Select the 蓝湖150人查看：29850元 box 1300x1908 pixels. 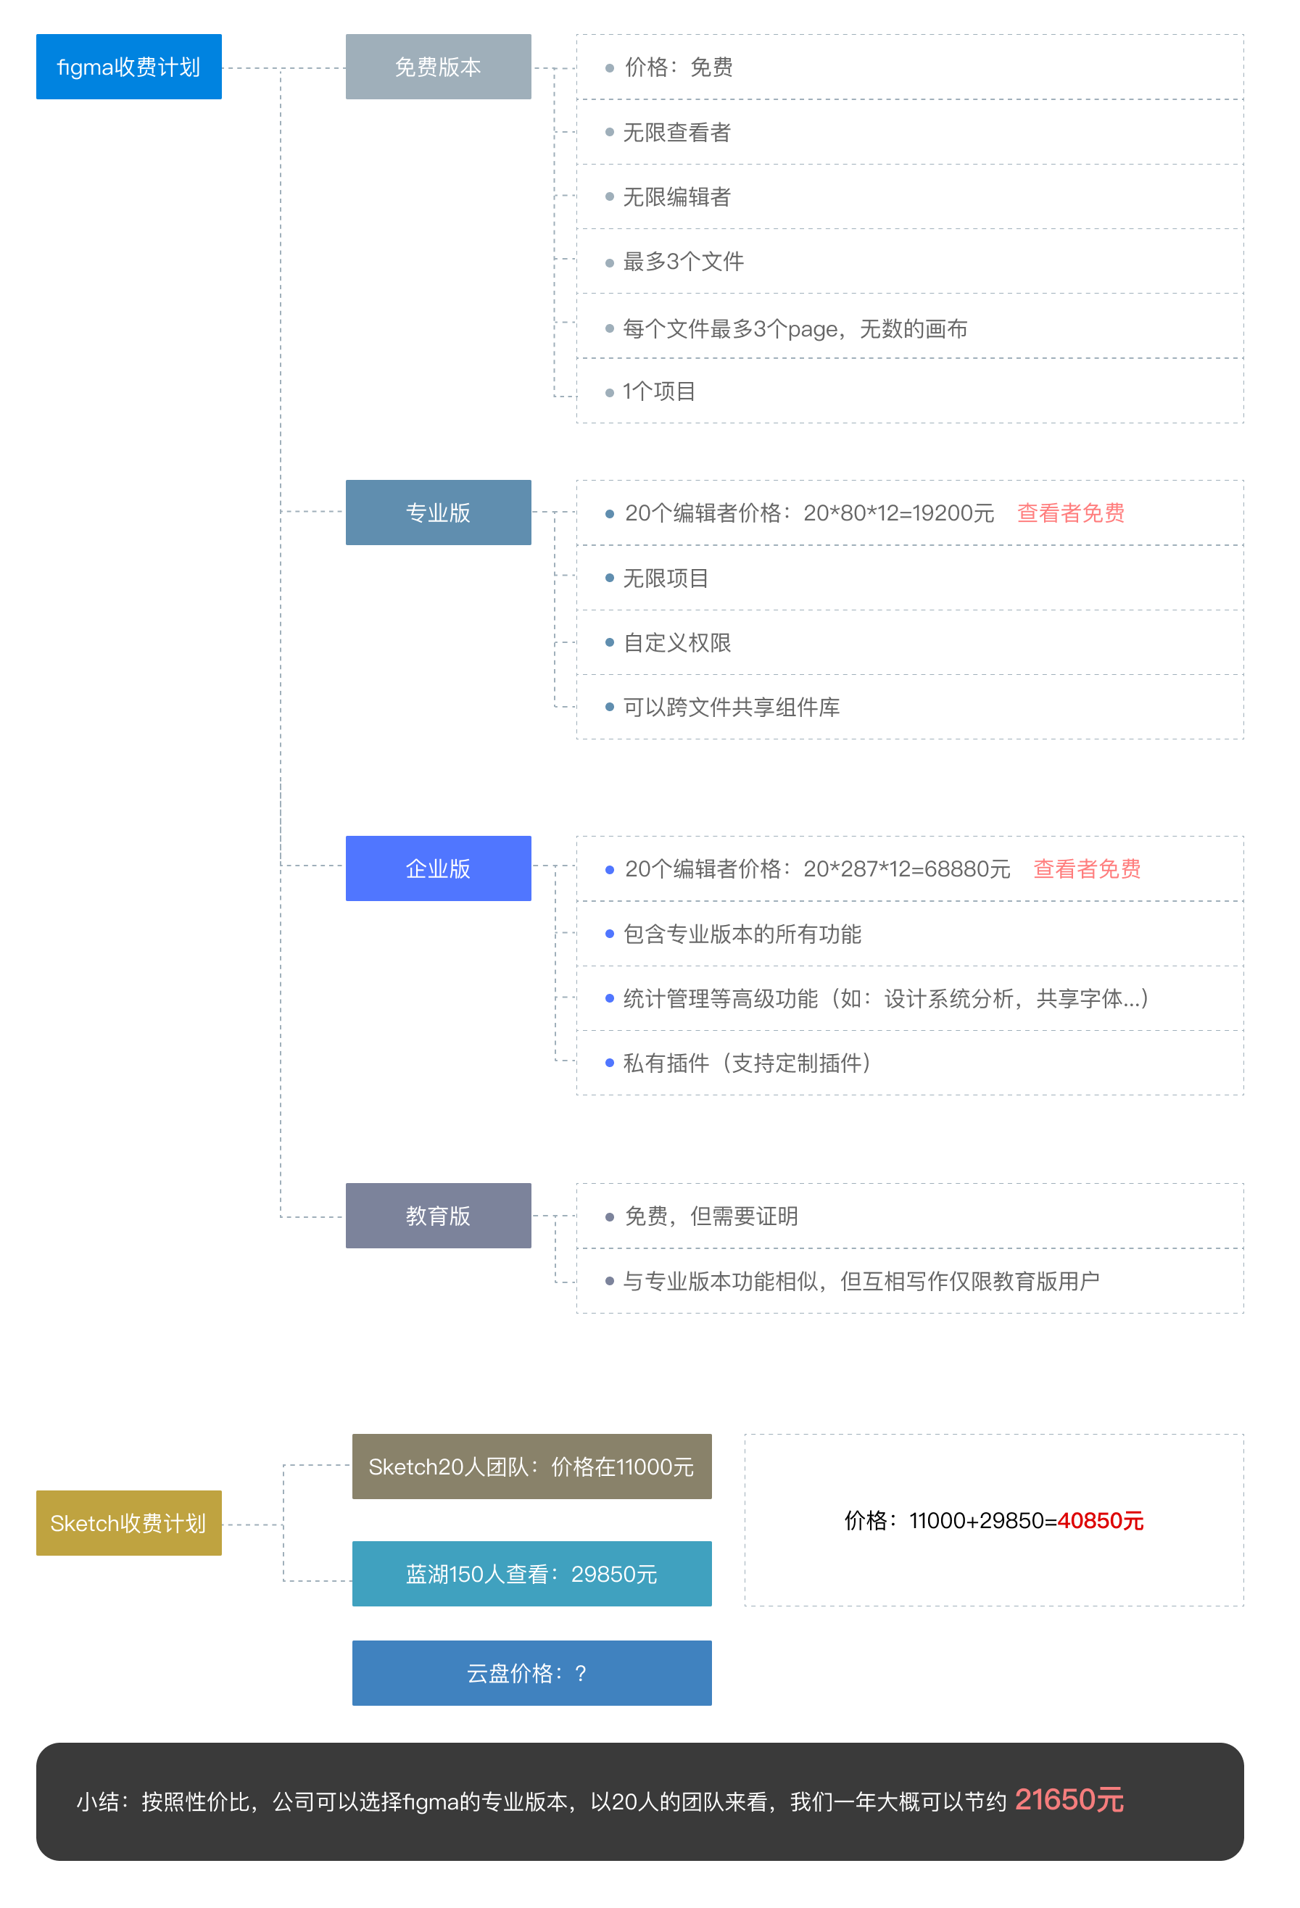(531, 1573)
